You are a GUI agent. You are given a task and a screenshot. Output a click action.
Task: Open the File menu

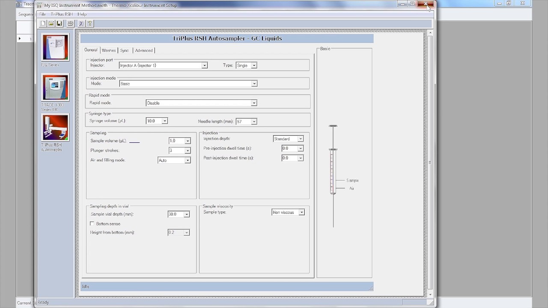(x=42, y=14)
